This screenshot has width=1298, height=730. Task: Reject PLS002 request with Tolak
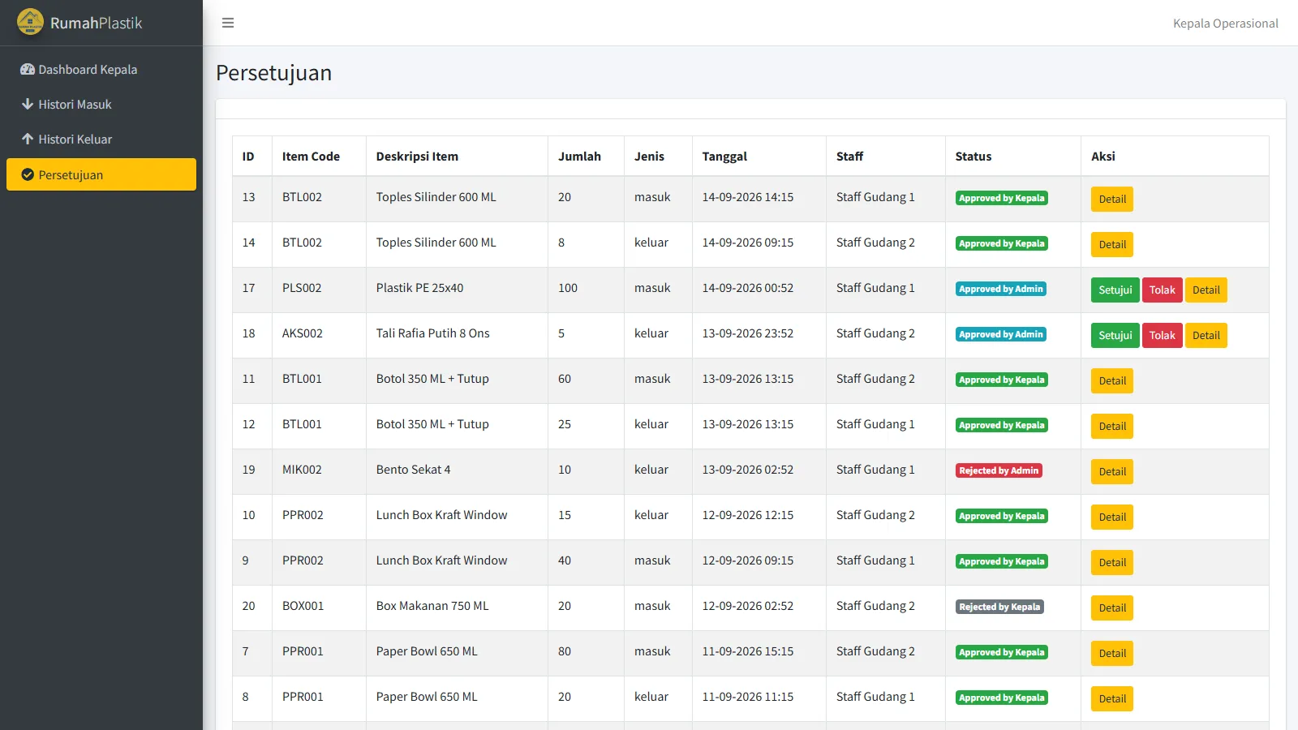(x=1162, y=290)
